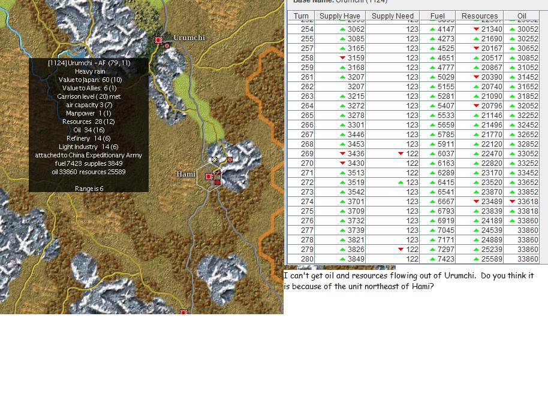The height and width of the screenshot is (404, 548).
Task: Select the red unit counter northeast of Hami
Action: click(x=230, y=159)
